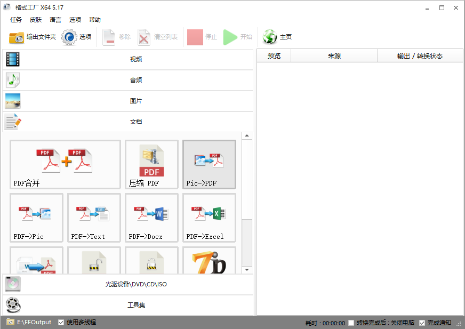Screen dimensions: 465x329
Task: Select the PDF->Text converter
Action: click(94, 218)
